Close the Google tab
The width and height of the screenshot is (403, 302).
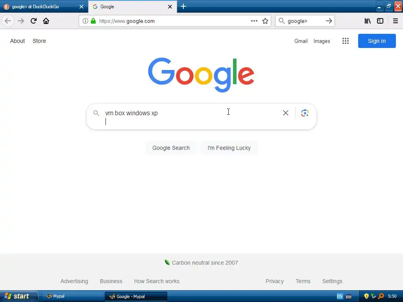[170, 7]
